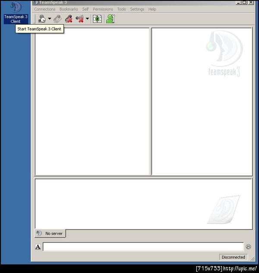Screen dimensions: 259x273
Task: Open the Self menu
Action: coord(85,9)
